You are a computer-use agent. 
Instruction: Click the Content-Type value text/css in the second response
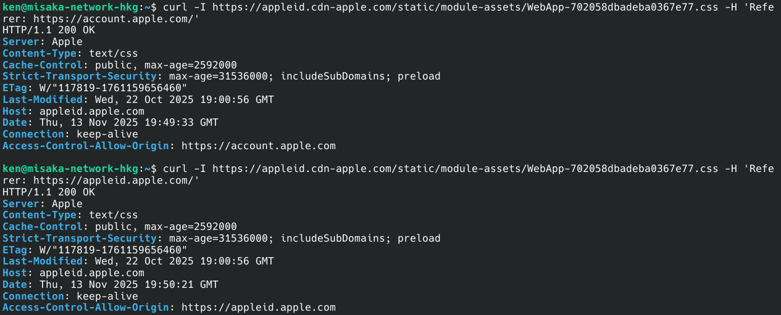pyautogui.click(x=114, y=215)
